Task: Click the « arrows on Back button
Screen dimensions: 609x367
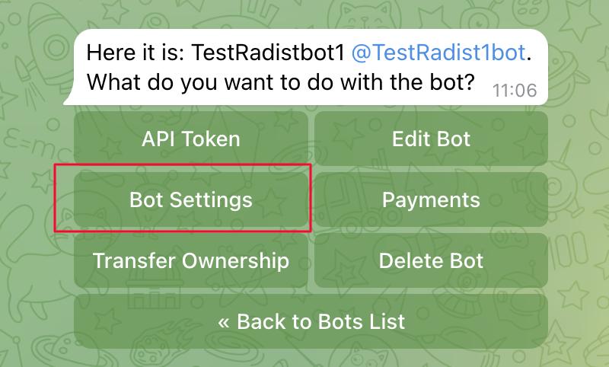Action: pos(224,321)
